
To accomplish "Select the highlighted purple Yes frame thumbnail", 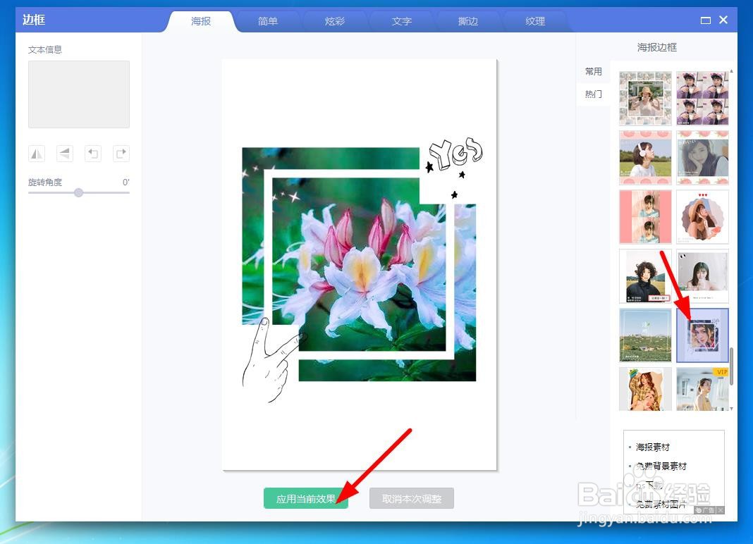I will point(702,335).
